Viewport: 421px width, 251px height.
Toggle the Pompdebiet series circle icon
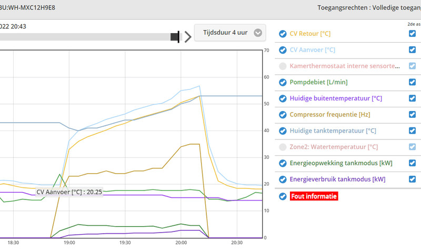tap(283, 83)
